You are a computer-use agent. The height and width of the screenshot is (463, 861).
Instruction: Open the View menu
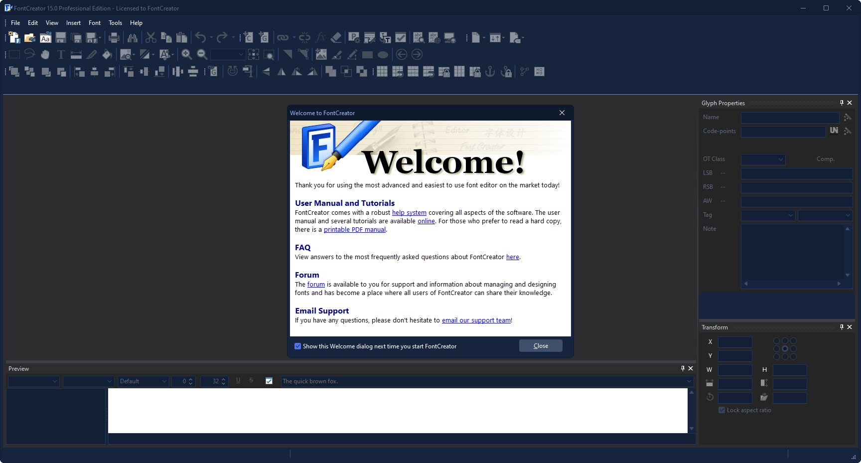pyautogui.click(x=52, y=23)
